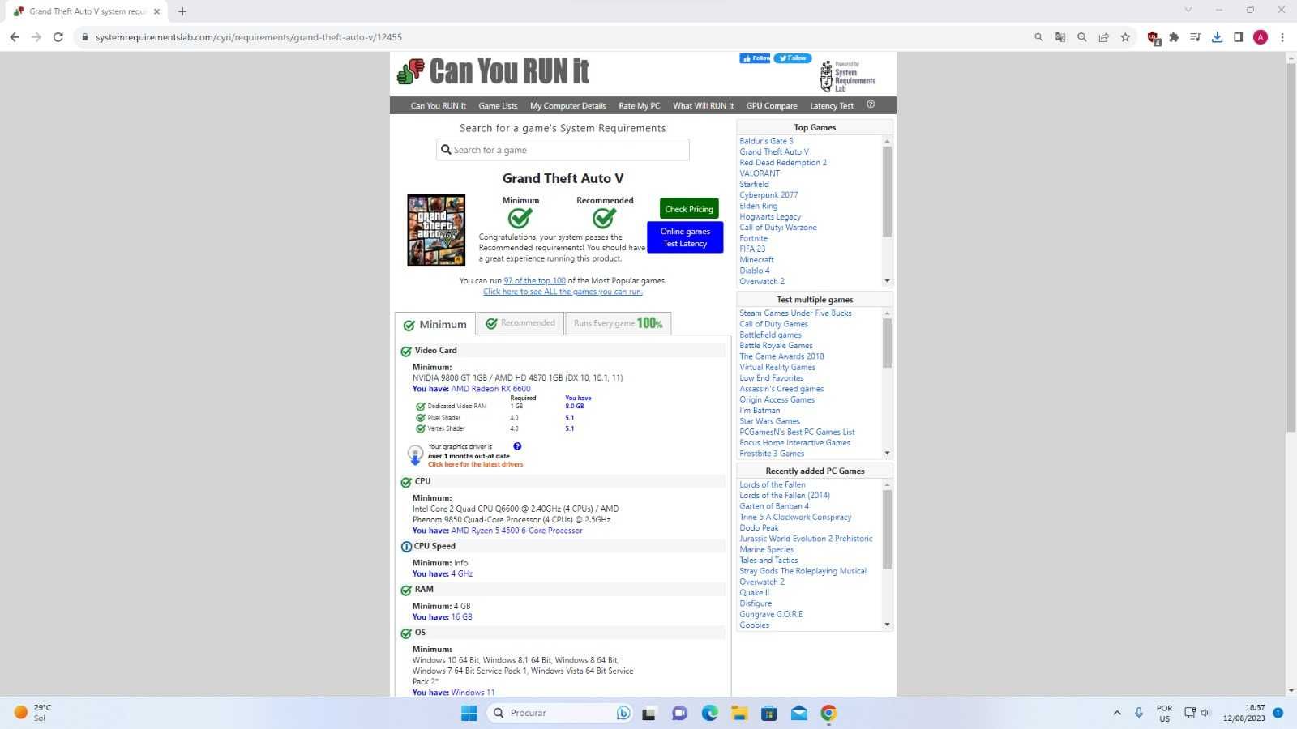Open Windows Start menu
The image size is (1297, 729).
[x=469, y=713]
